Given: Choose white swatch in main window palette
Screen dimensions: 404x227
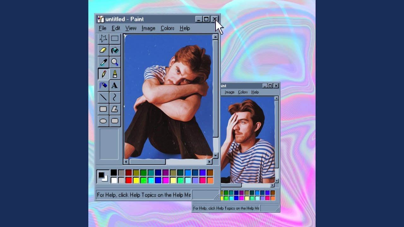Looking at the screenshot, I should pos(114,180).
